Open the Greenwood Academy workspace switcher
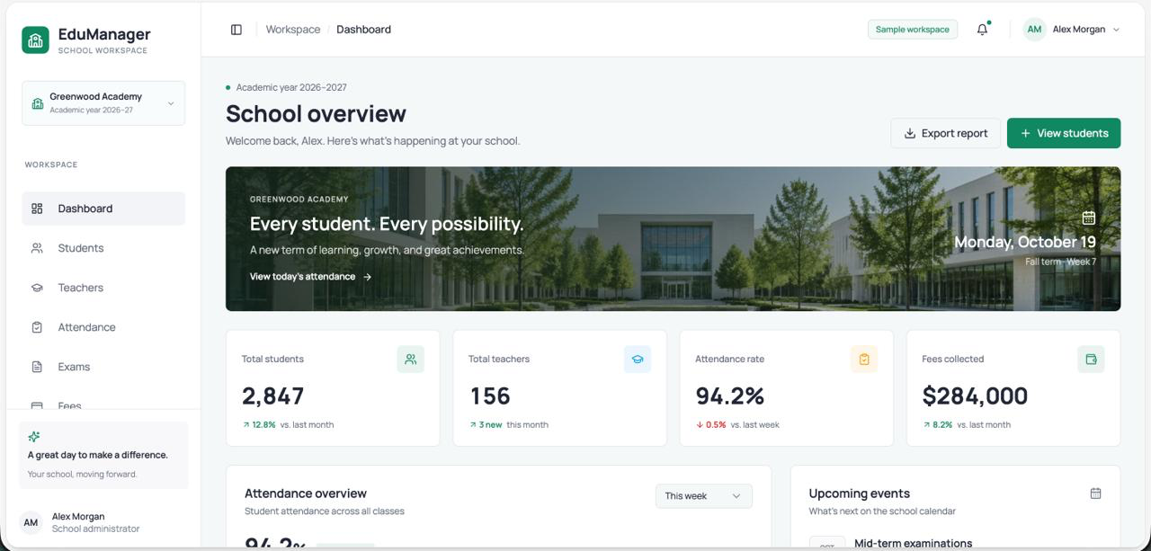Image resolution: width=1151 pixels, height=551 pixels. pyautogui.click(x=103, y=103)
